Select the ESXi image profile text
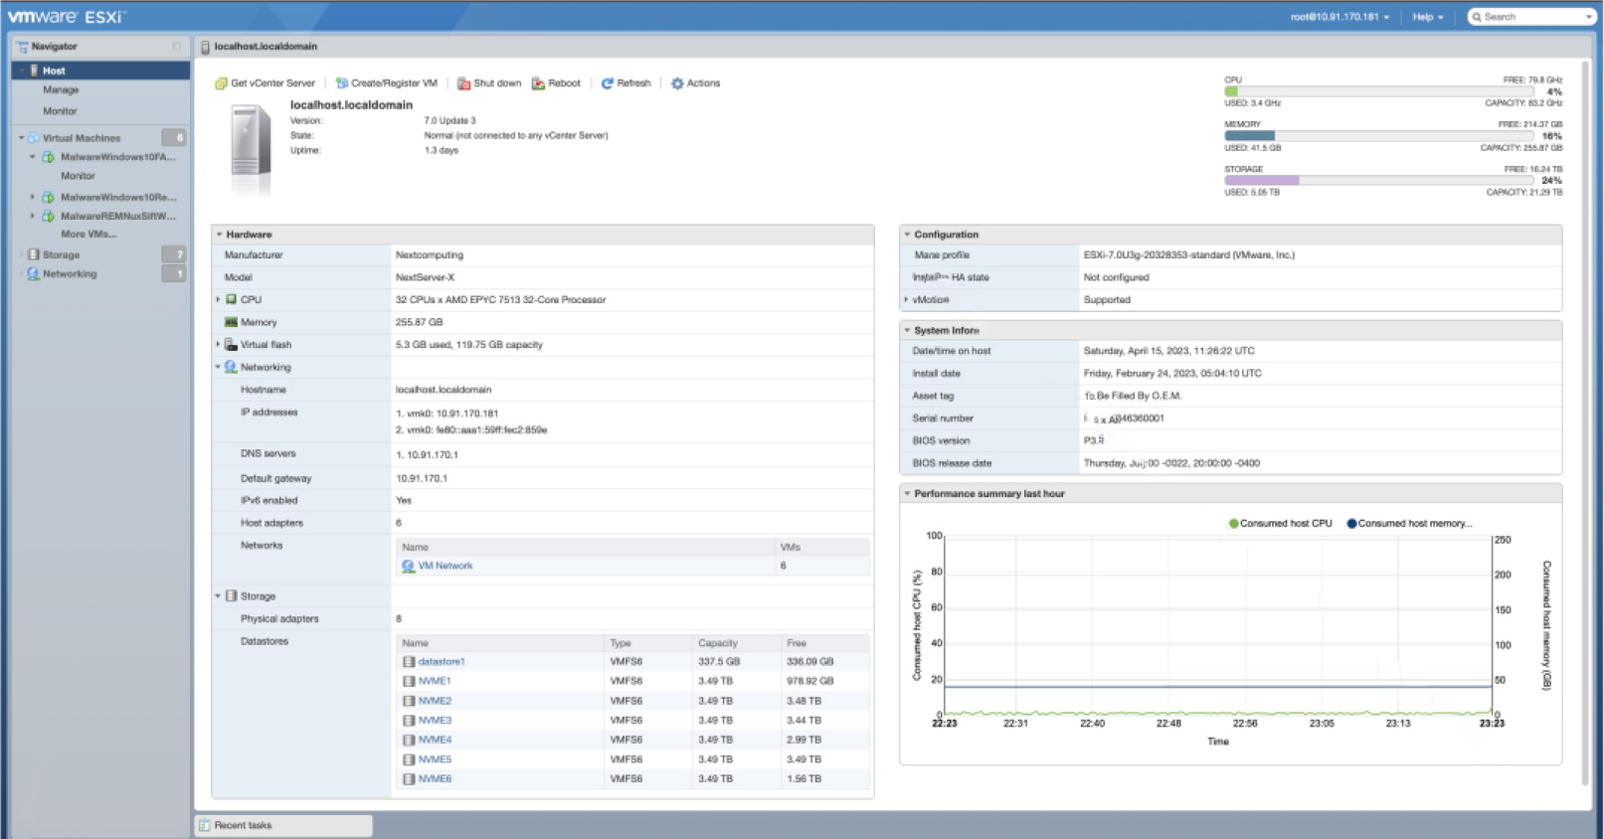Image resolution: width=1604 pixels, height=839 pixels. coord(1188,255)
